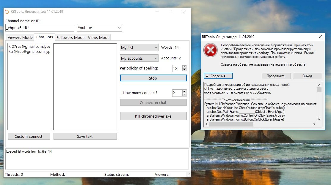
Task: Close the exception error dialog
Action: (x=320, y=37)
